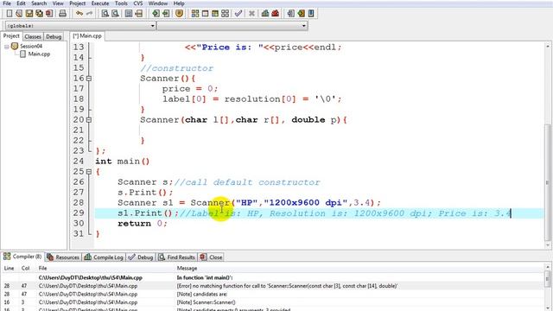
Task: Open the Edit menu
Action: (x=21, y=3)
